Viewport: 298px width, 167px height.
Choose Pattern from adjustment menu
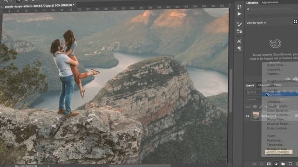[274, 74]
